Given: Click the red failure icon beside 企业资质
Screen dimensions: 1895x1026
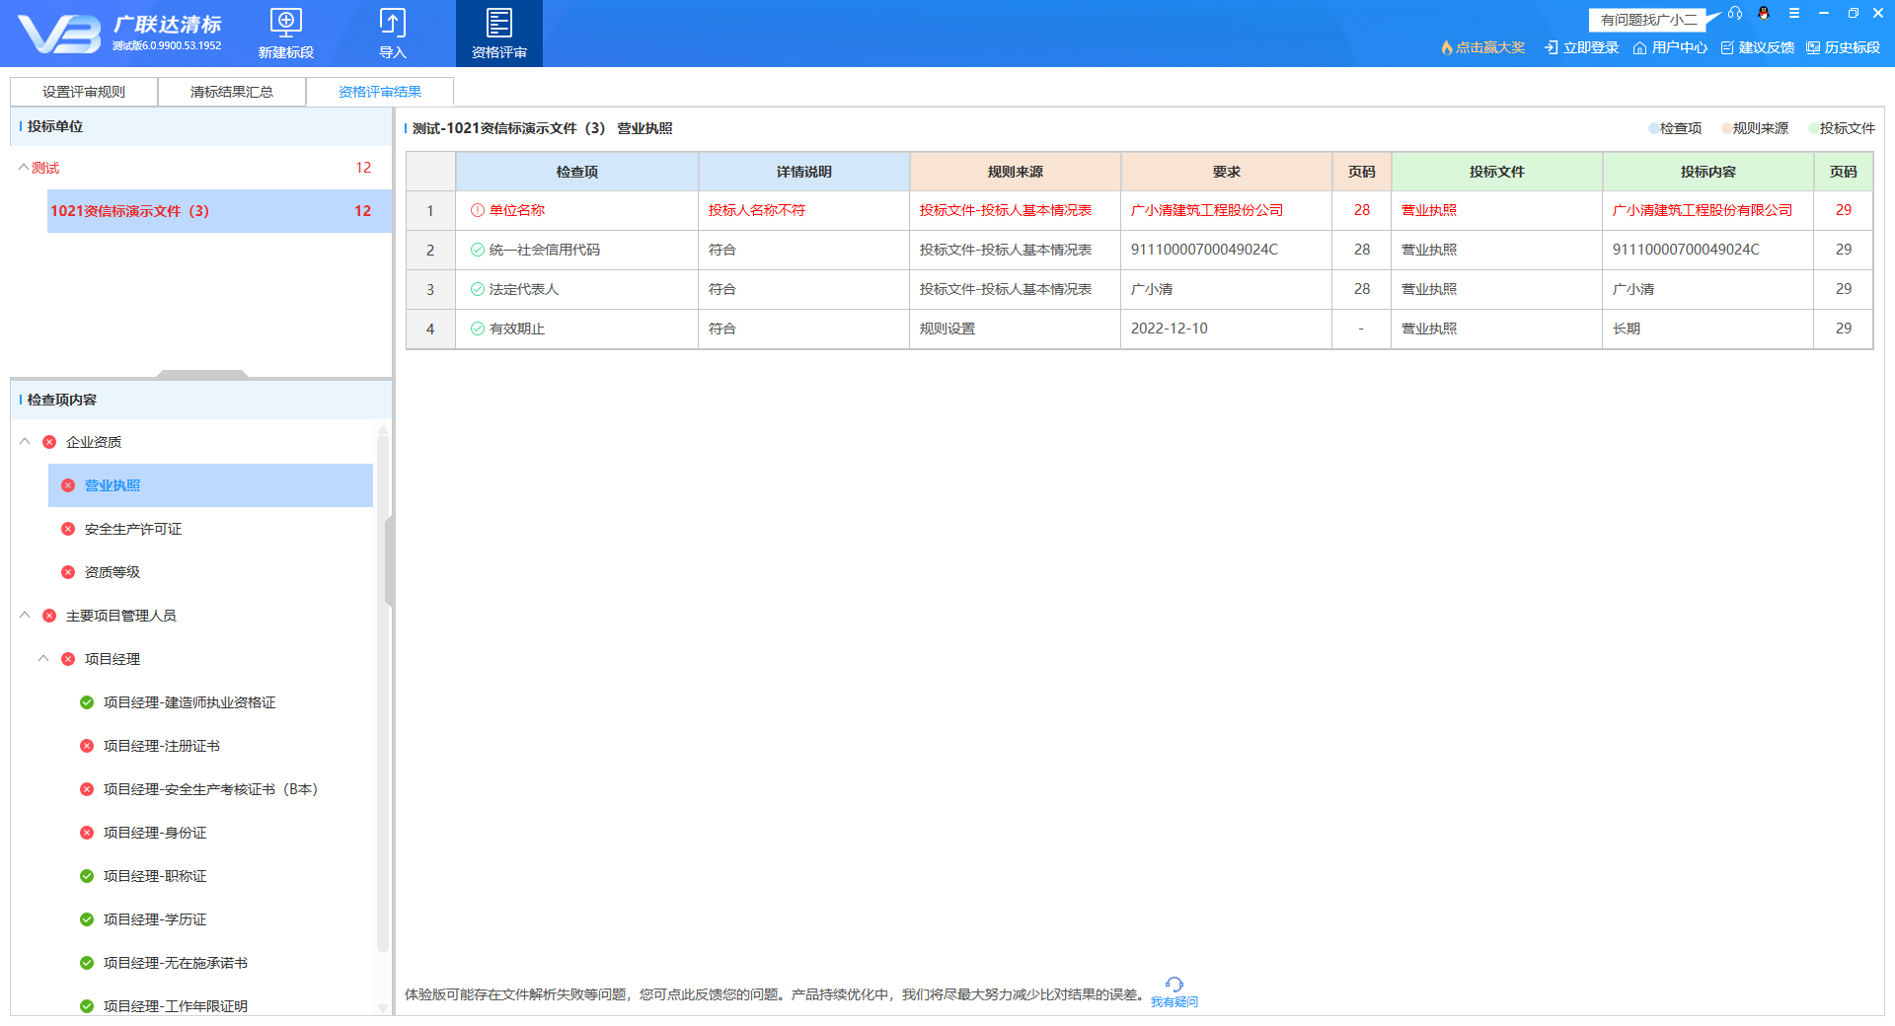Looking at the screenshot, I should point(49,442).
